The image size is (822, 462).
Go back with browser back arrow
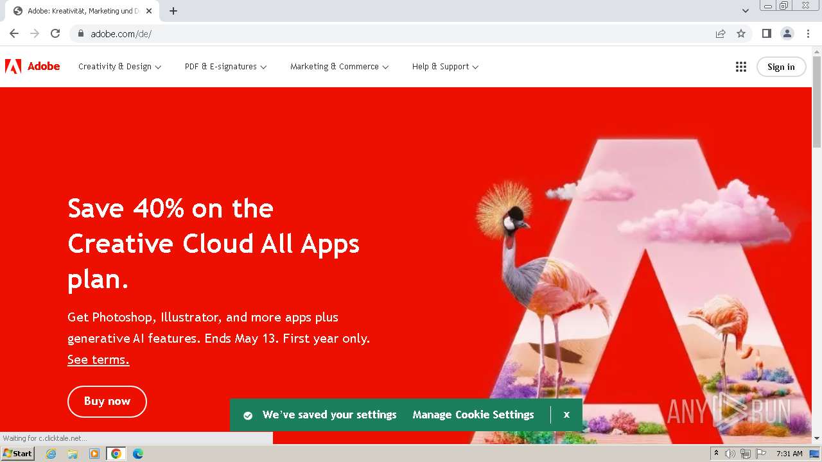14,33
